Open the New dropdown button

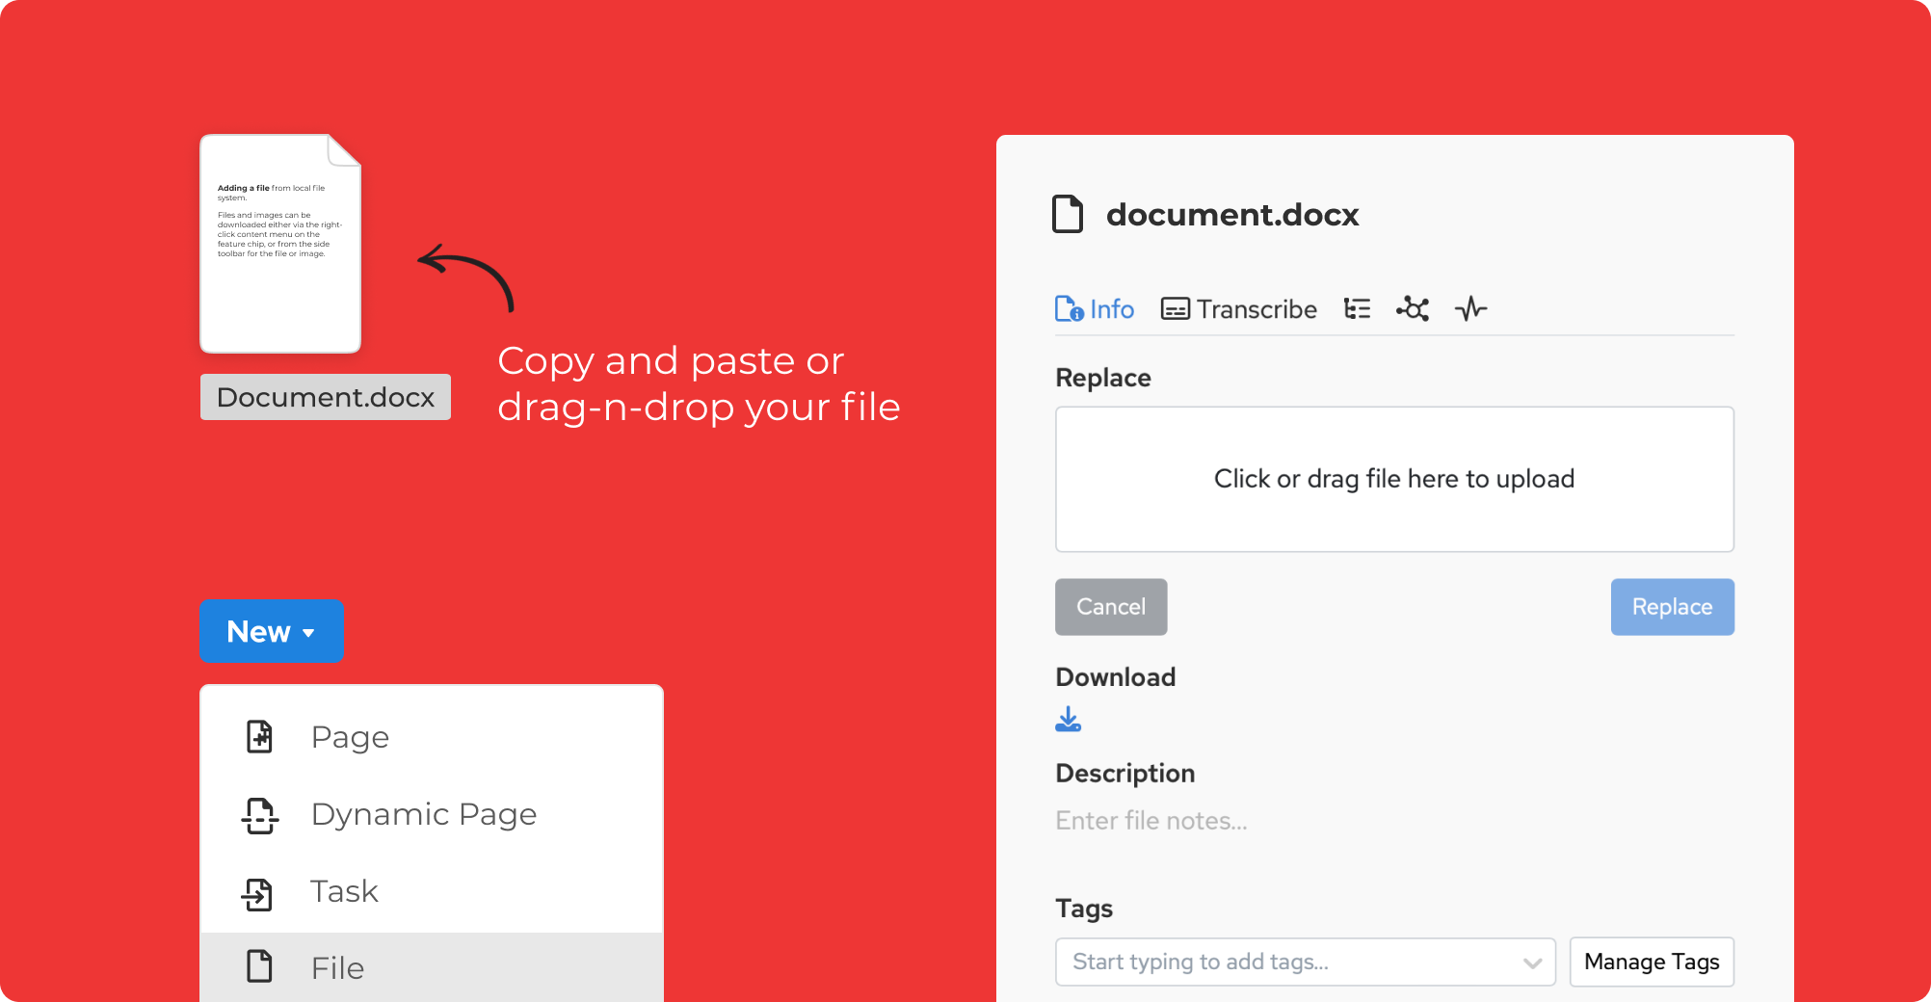pyautogui.click(x=272, y=631)
